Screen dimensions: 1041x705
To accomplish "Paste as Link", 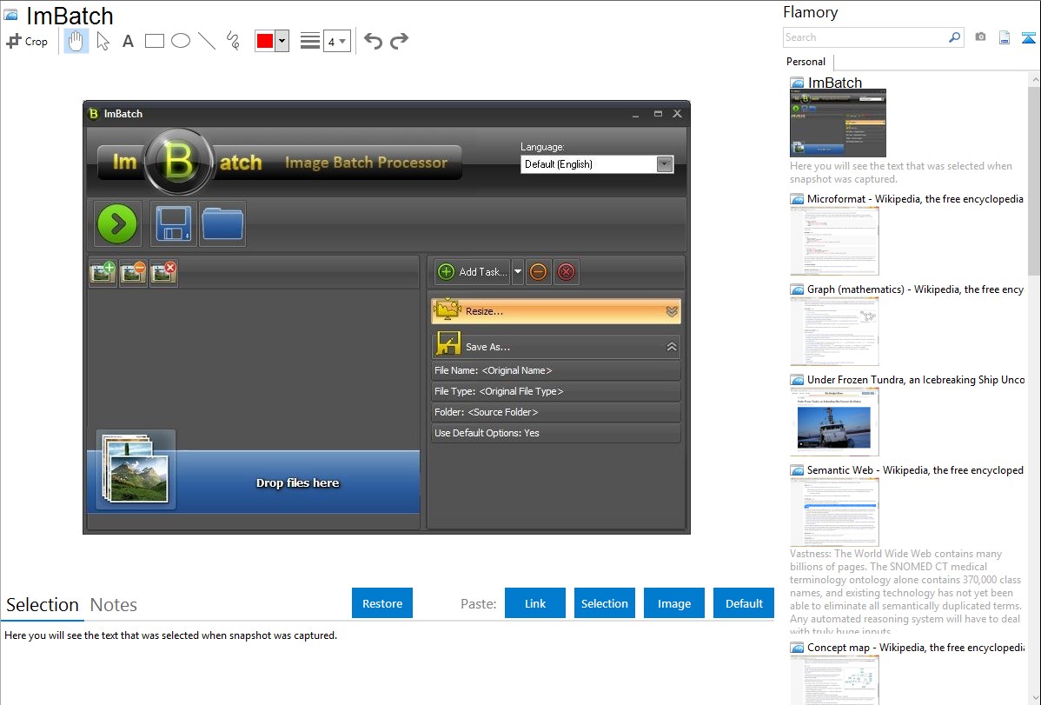I will click(x=535, y=603).
